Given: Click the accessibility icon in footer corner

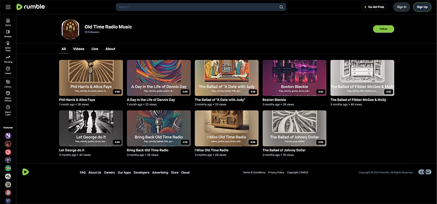Looking at the screenshot, I should pyautogui.click(x=425, y=172).
